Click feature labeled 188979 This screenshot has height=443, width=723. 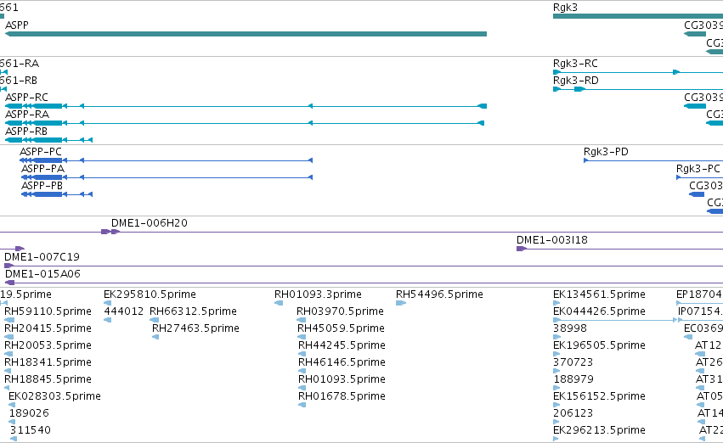(573, 379)
